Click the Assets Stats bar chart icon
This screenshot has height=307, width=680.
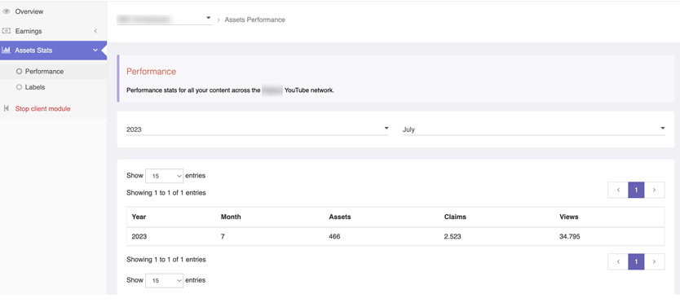(x=6, y=50)
